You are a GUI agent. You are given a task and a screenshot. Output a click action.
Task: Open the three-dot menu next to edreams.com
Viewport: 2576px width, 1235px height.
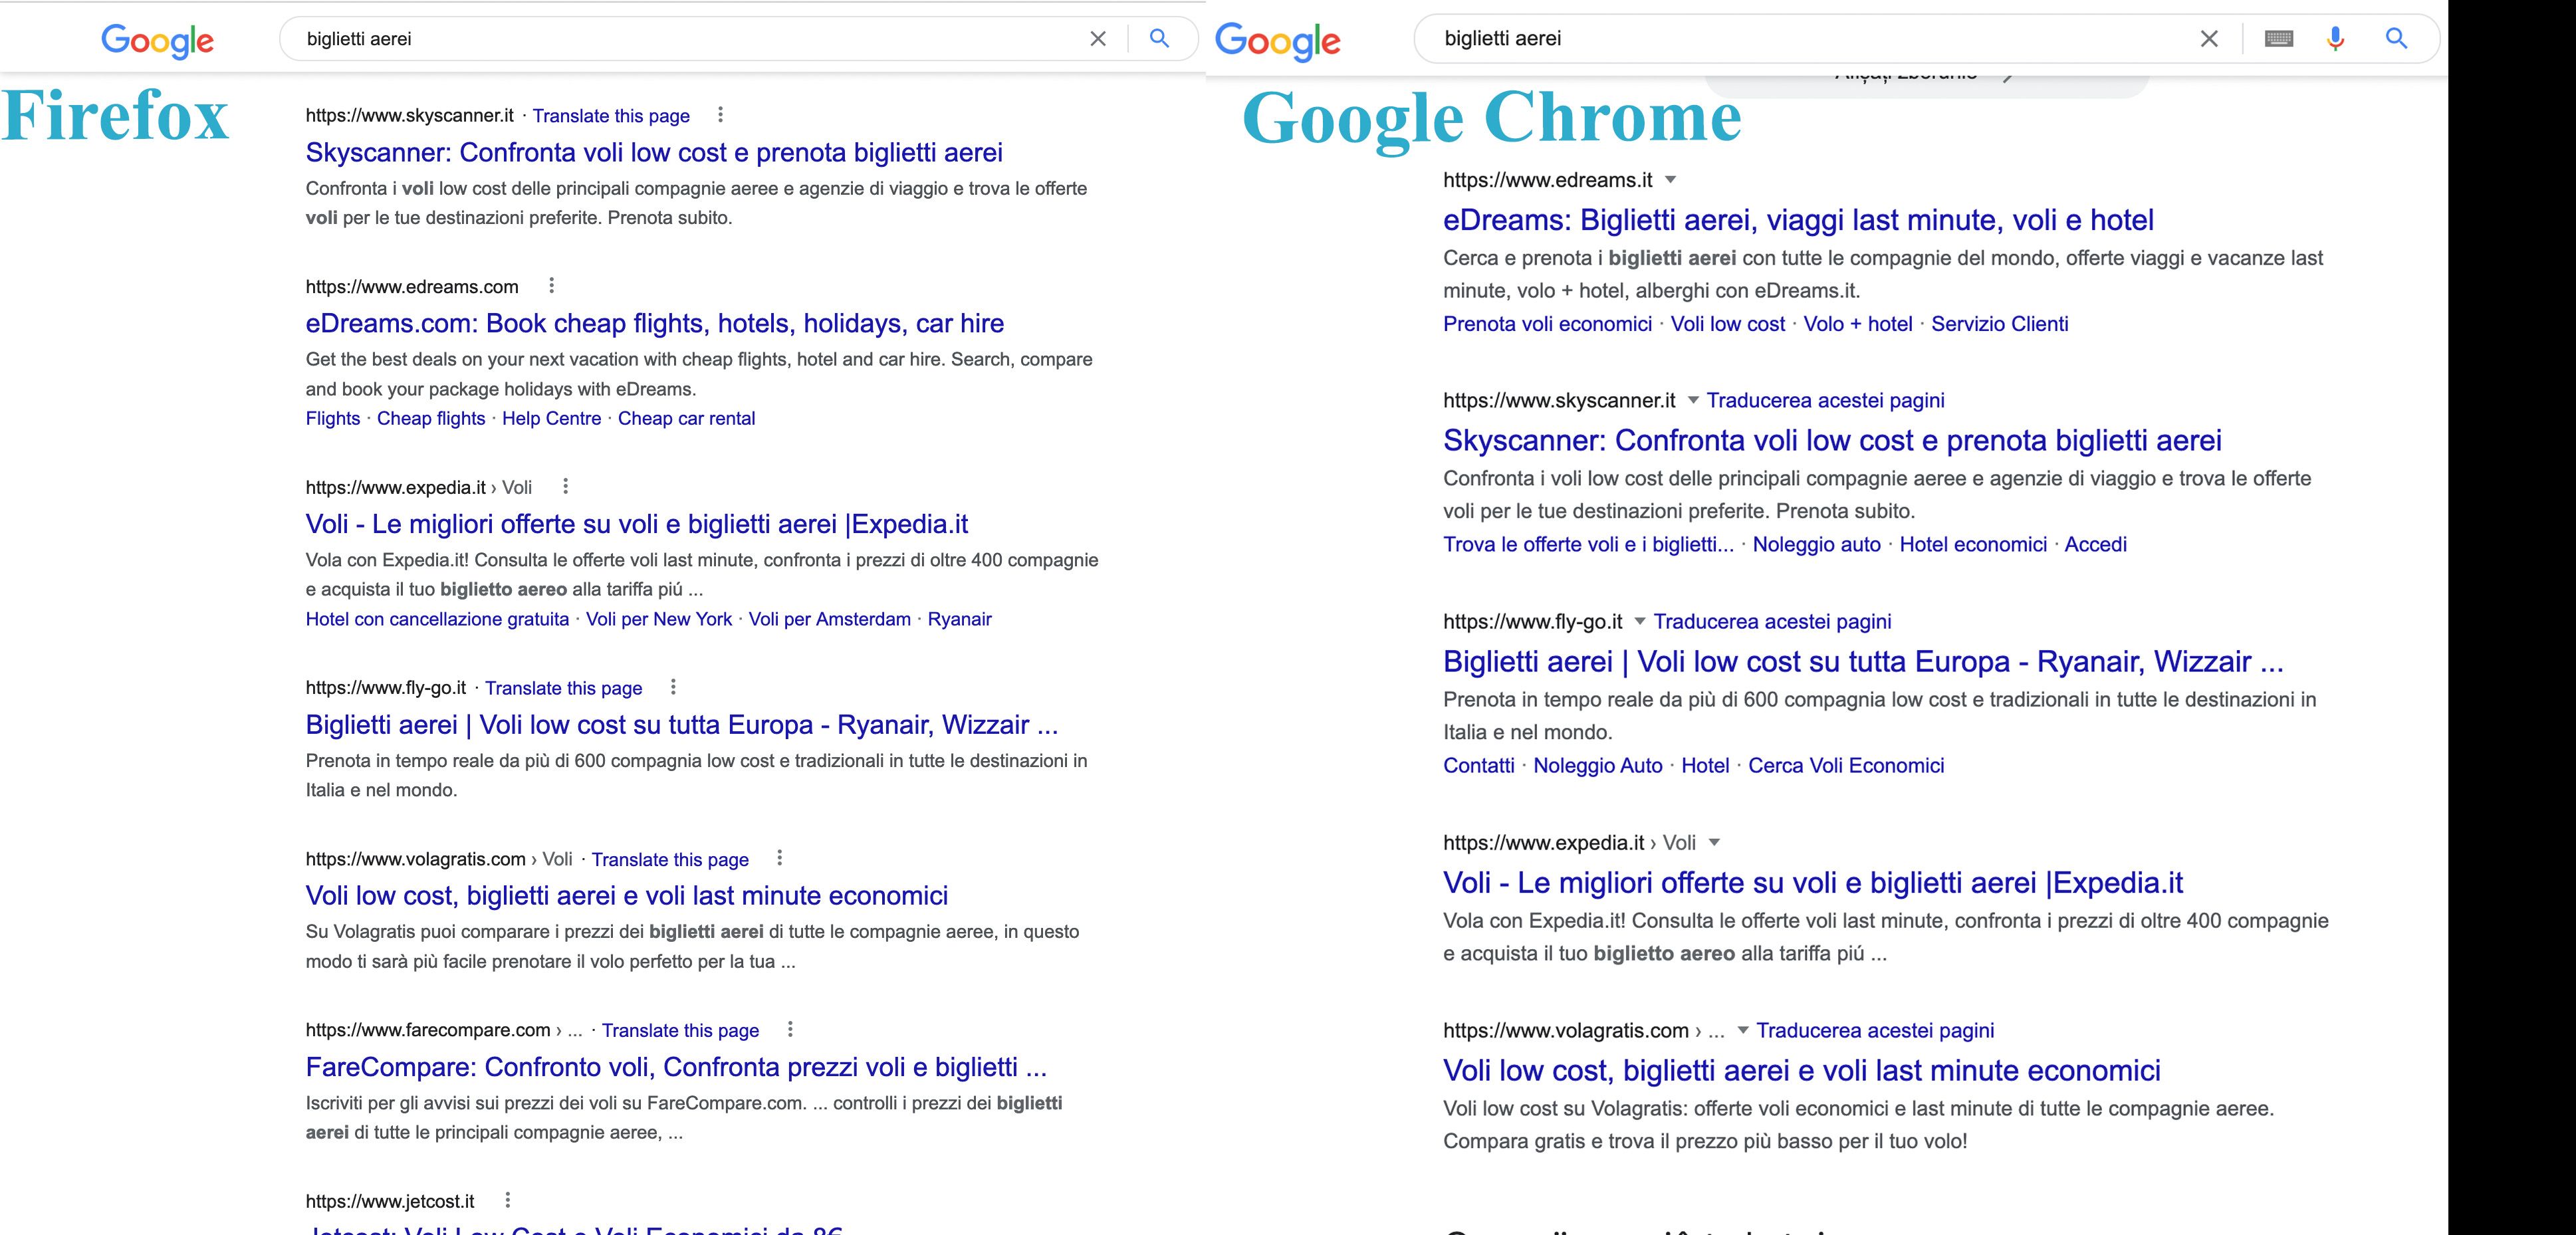click(551, 286)
